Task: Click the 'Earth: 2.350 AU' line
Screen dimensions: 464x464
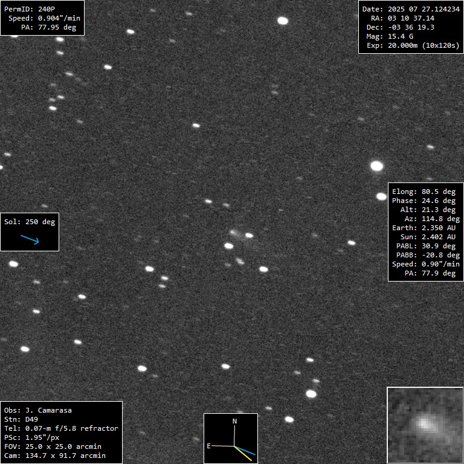Action: [424, 228]
